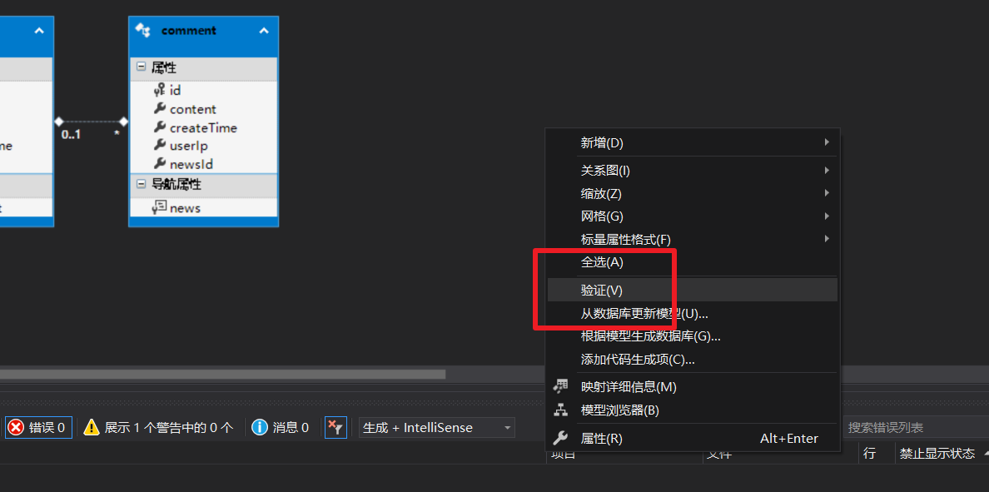Click 添加代码生成项(C) option

pyautogui.click(x=637, y=360)
